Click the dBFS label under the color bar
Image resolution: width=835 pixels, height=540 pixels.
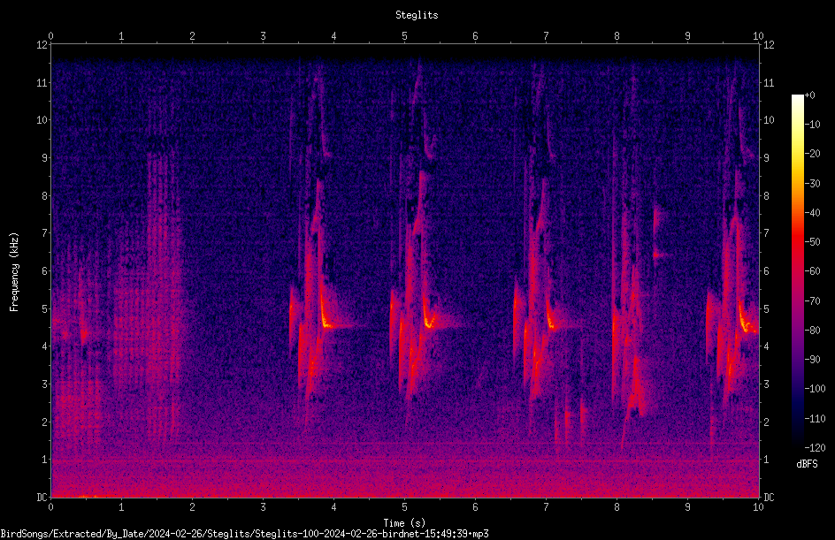pyautogui.click(x=807, y=464)
